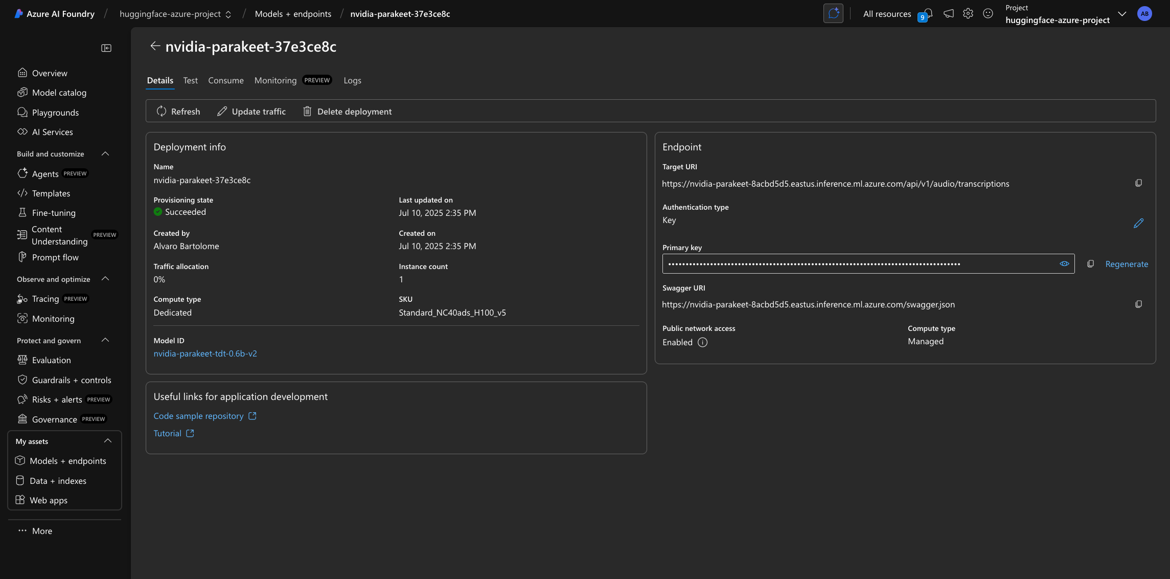Copy the primary key
Viewport: 1170px width, 579px height.
point(1091,263)
